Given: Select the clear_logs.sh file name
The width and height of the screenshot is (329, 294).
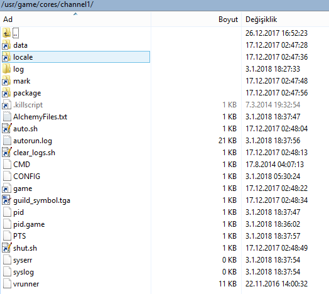Looking at the screenshot, I should pyautogui.click(x=34, y=153).
